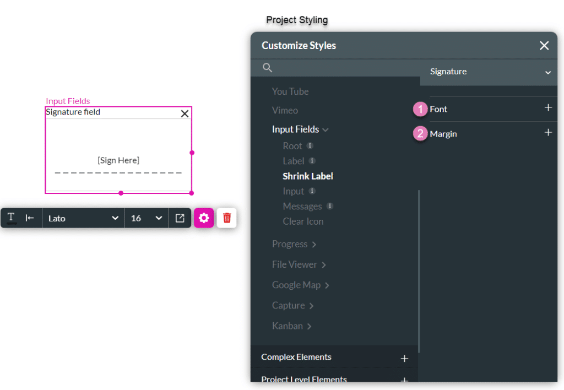Open the font size 16 dropdown
The image size is (564, 390).
point(146,218)
